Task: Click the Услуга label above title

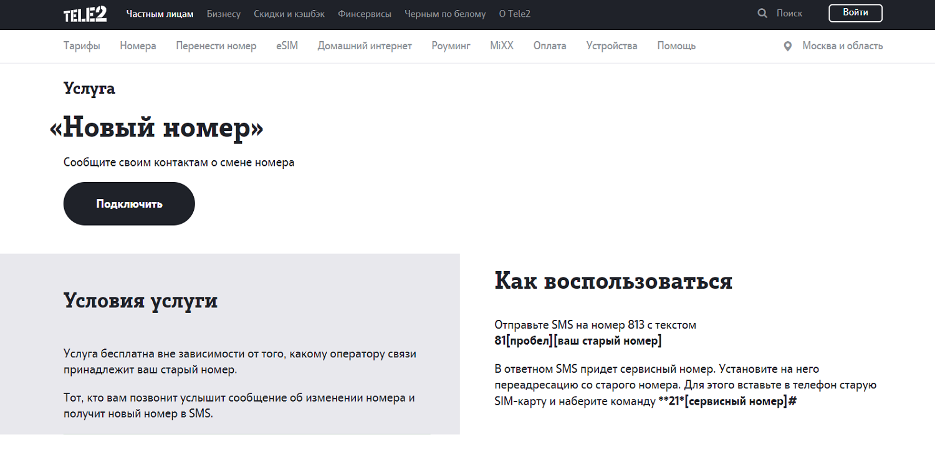Action: pyautogui.click(x=89, y=89)
